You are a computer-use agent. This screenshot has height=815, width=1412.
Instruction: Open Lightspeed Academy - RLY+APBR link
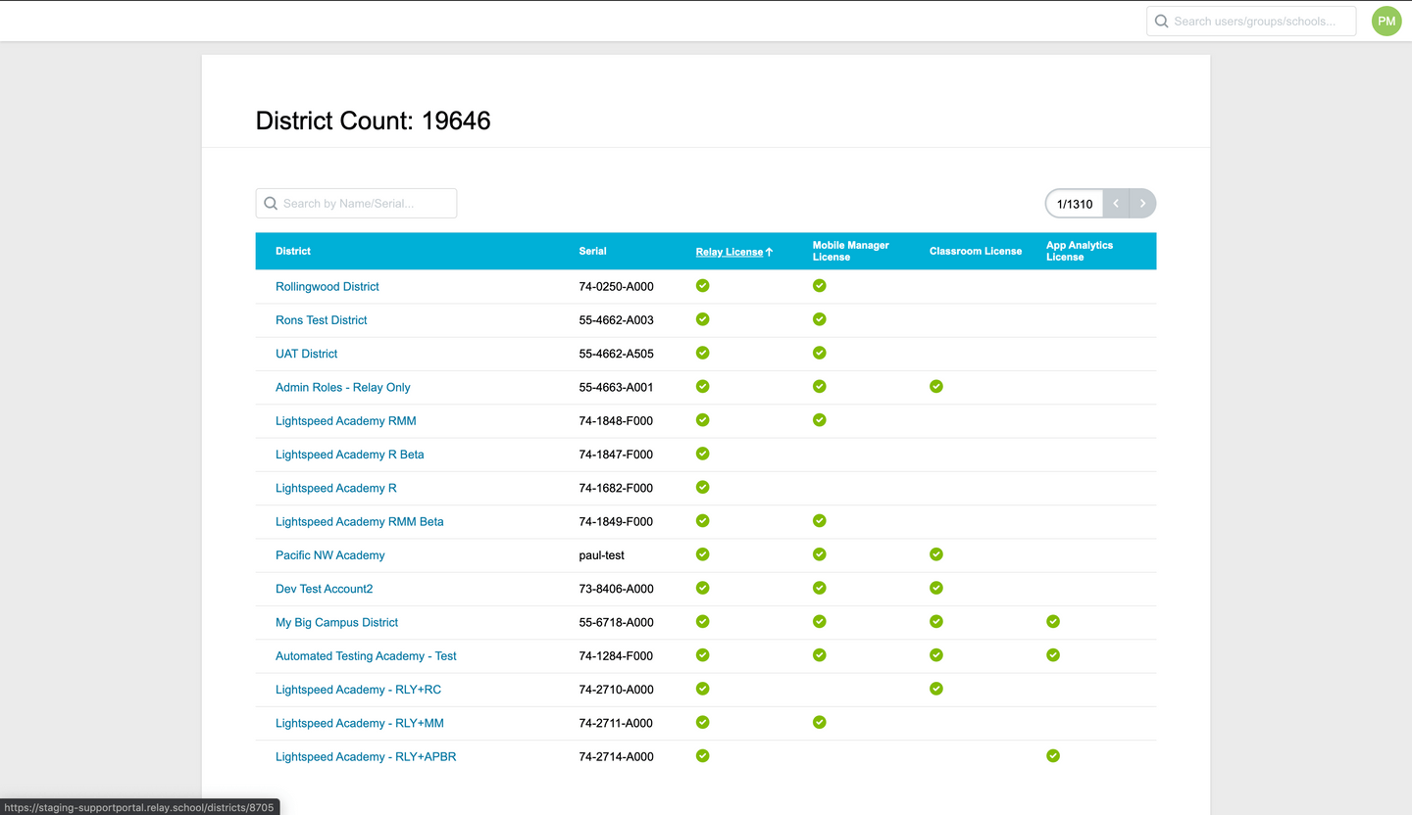pyautogui.click(x=366, y=756)
